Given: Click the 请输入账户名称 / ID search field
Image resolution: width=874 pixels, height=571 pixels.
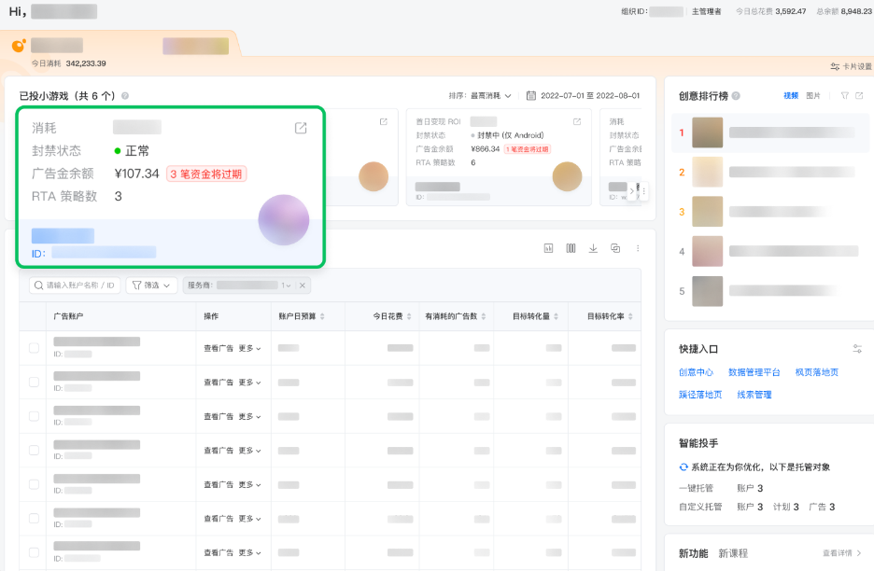Looking at the screenshot, I should [75, 285].
